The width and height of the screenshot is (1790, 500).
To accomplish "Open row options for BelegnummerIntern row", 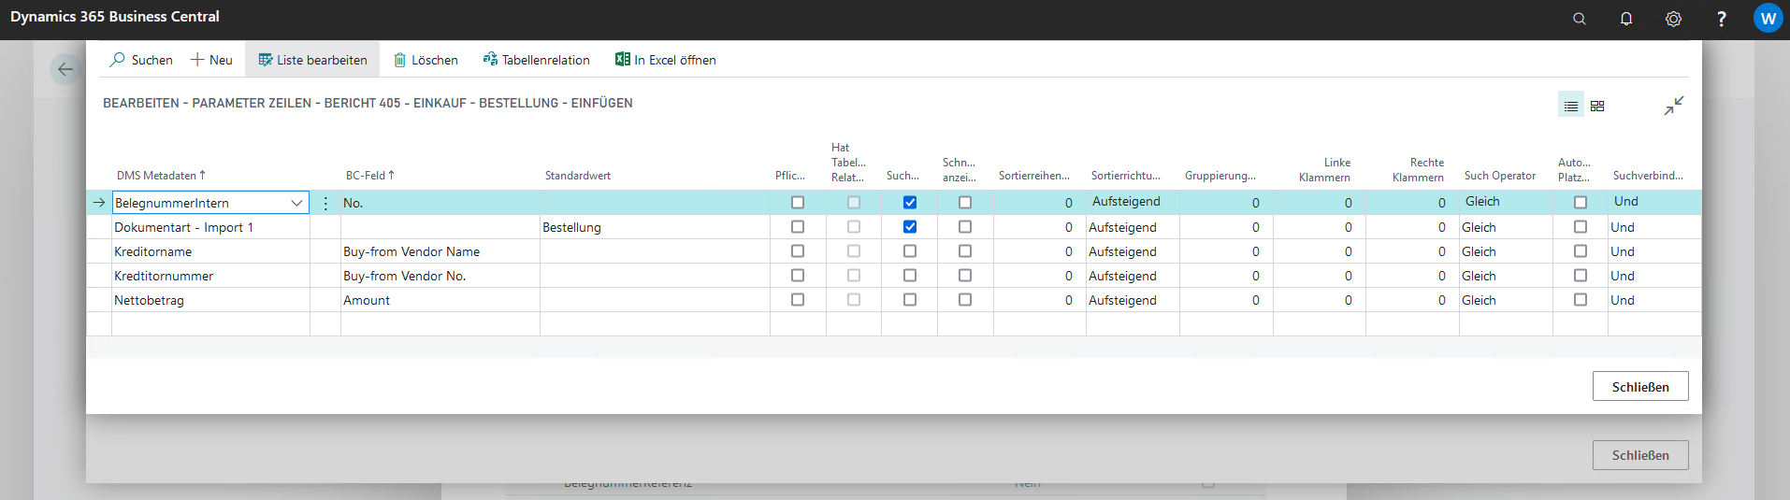I will click(x=325, y=203).
